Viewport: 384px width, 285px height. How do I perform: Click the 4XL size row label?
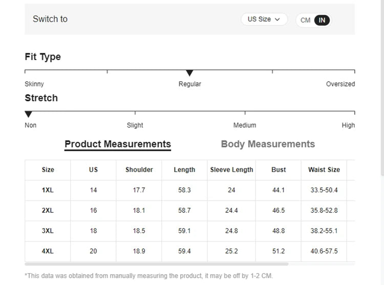[x=48, y=252]
